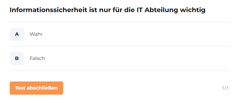Finish the test with the orange button
235x103 pixels.
(x=36, y=88)
